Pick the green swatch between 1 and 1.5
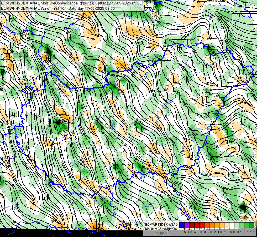This screenshot has width=257, height=237. tap(247, 225)
